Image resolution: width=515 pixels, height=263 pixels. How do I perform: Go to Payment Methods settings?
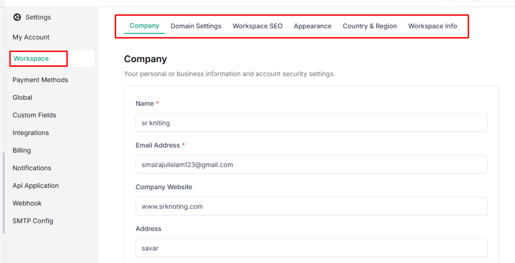(x=40, y=80)
